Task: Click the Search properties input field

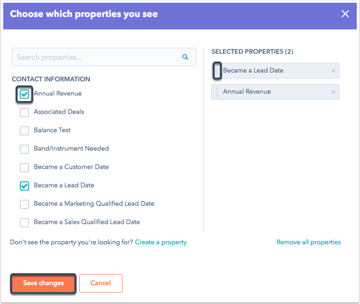Action: click(x=103, y=57)
